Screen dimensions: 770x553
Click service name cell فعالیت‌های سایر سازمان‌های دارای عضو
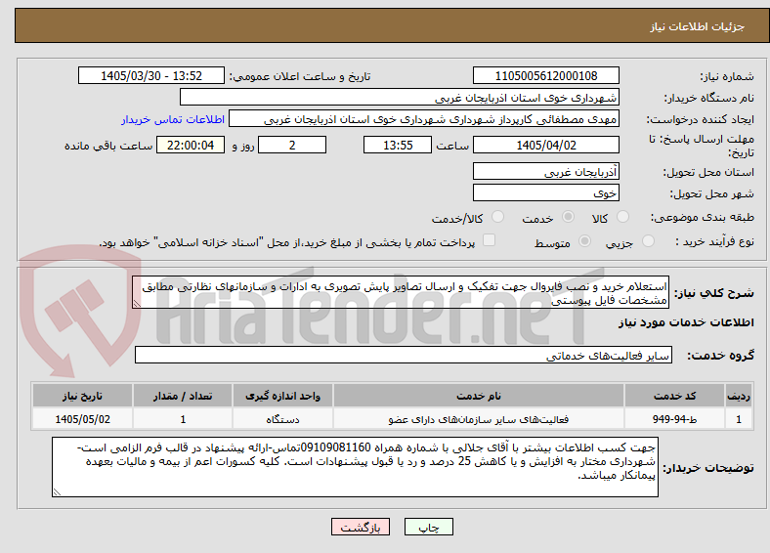pyautogui.click(x=479, y=419)
